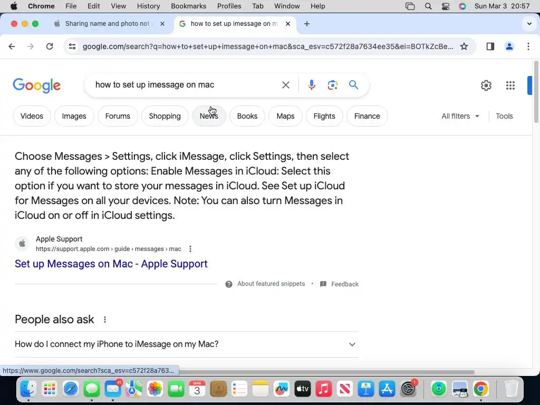Expand All filters dropdown
This screenshot has width=540, height=405.
(x=460, y=116)
